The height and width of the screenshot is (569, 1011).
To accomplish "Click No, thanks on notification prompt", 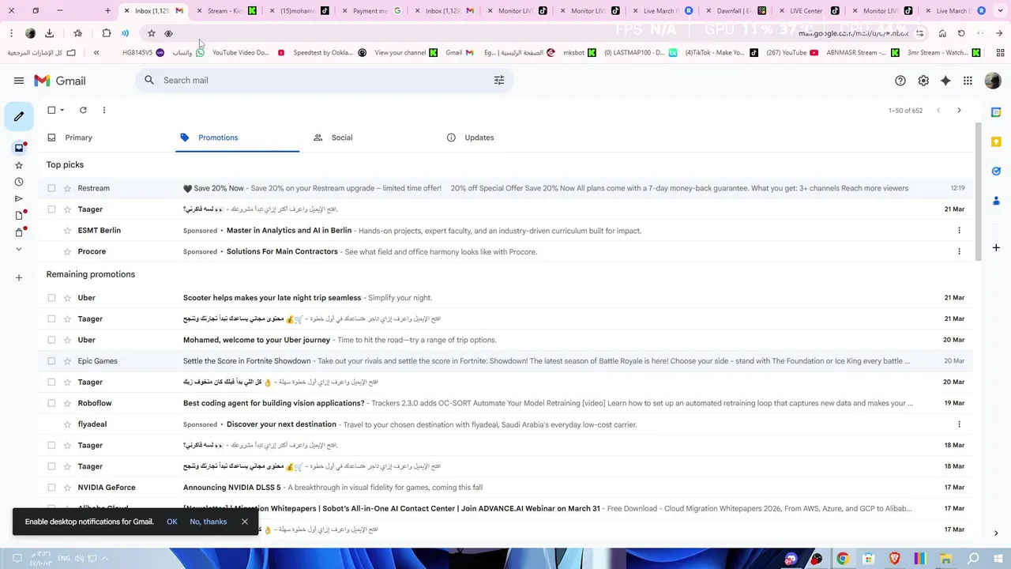I will pos(208,522).
